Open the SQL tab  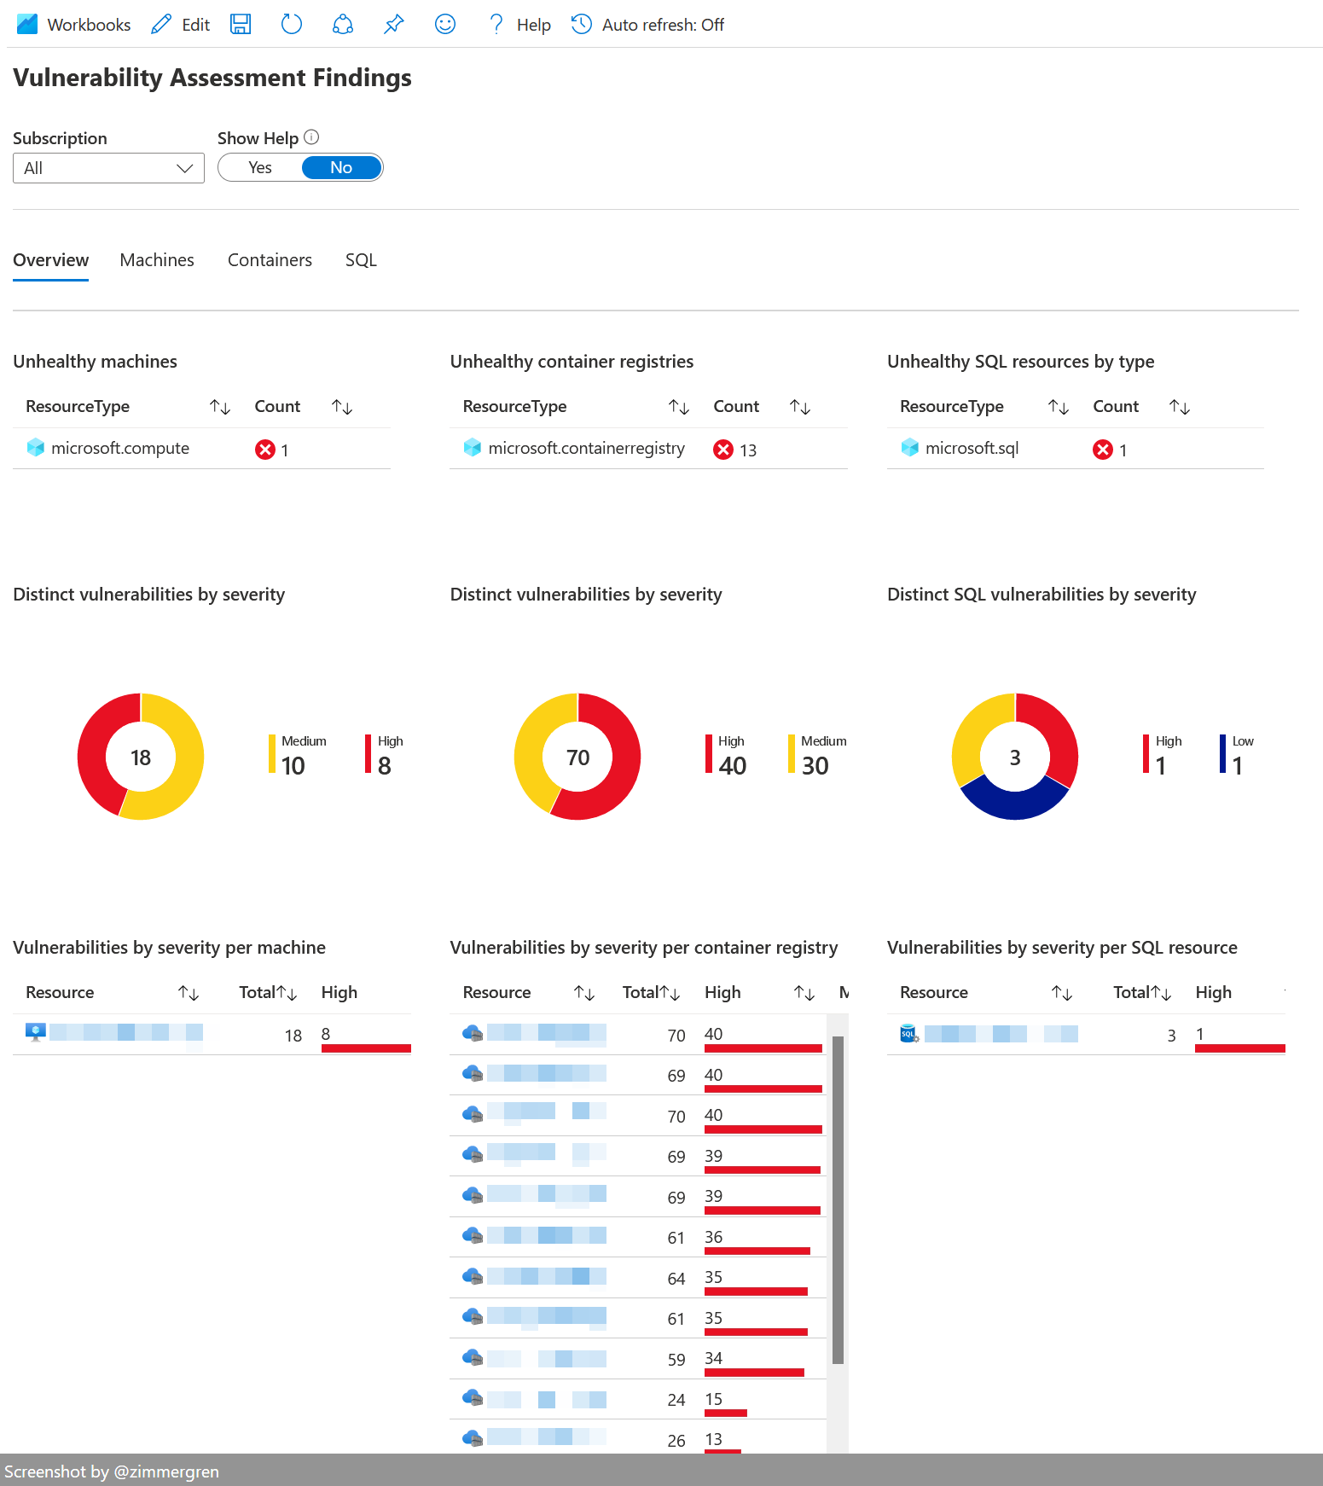pyautogui.click(x=361, y=260)
